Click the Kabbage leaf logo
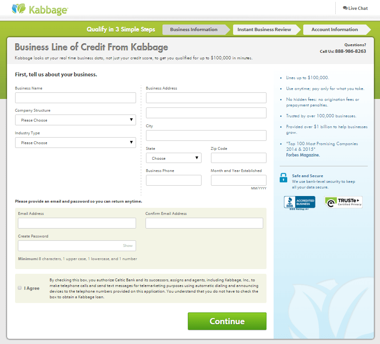380x344 pixels. [19, 9]
